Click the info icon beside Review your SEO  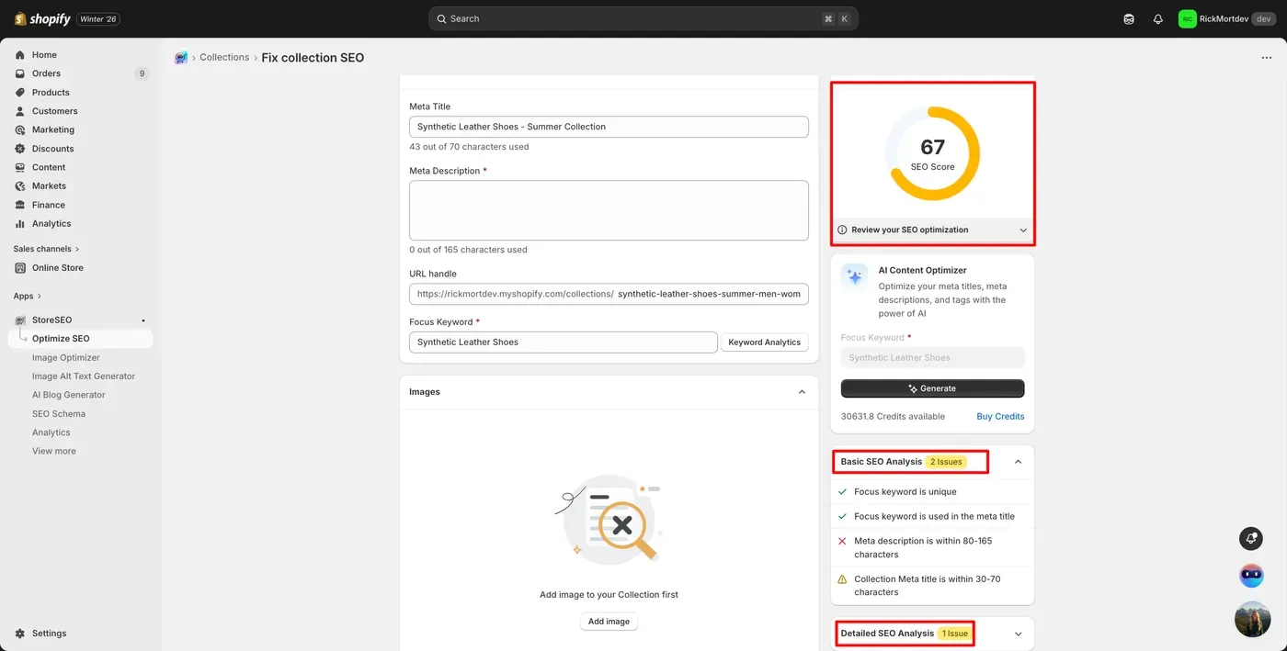pyautogui.click(x=843, y=230)
